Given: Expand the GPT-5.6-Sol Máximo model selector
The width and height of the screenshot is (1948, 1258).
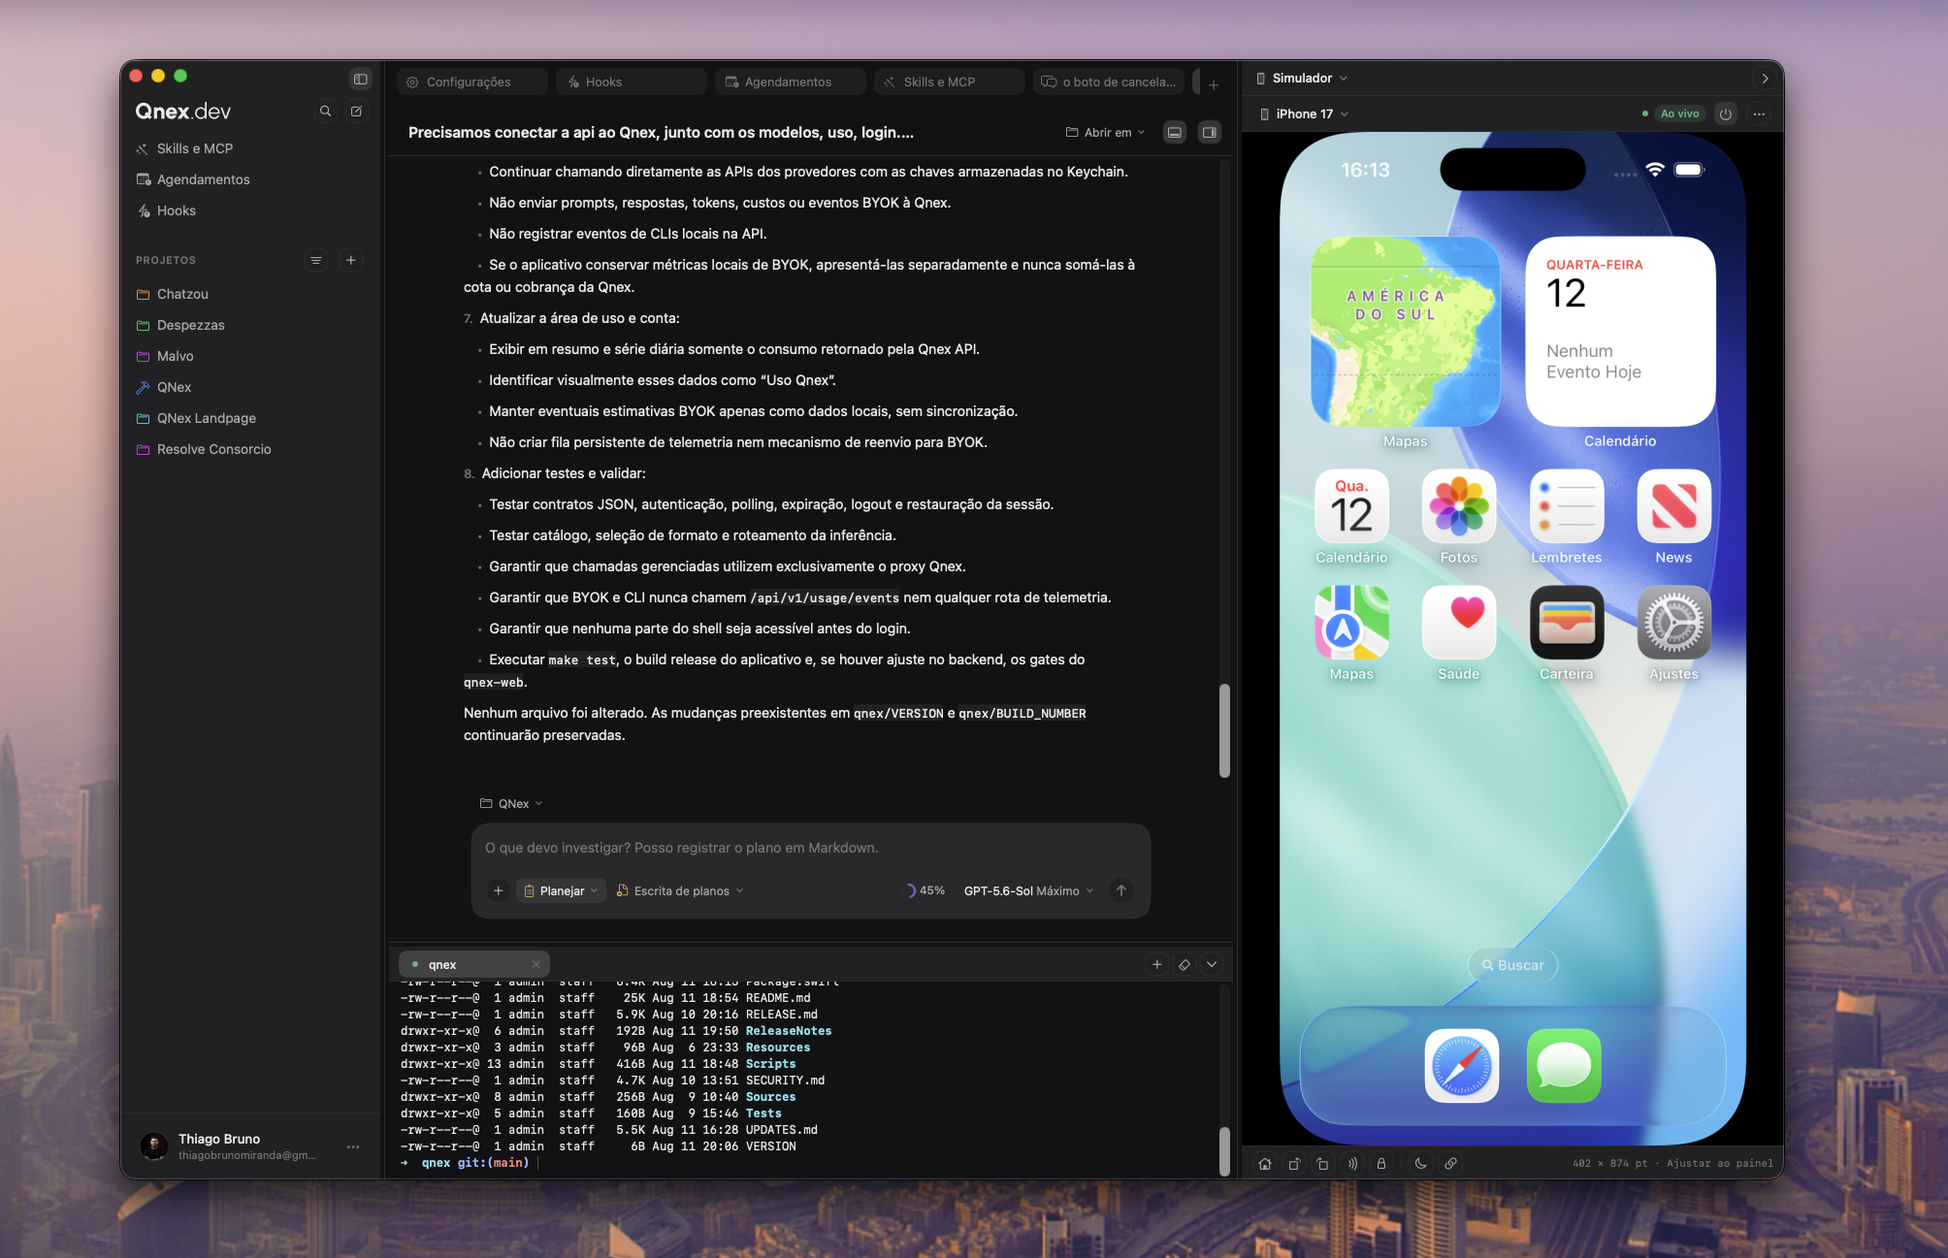Looking at the screenshot, I should pyautogui.click(x=1028, y=890).
